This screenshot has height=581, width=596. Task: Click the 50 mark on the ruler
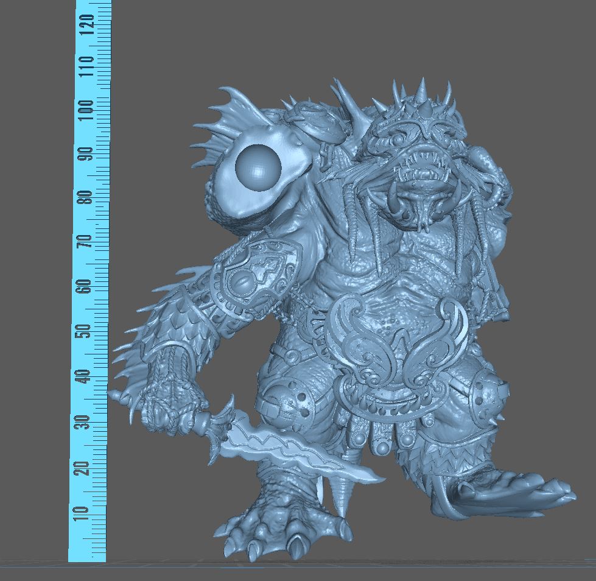click(89, 330)
